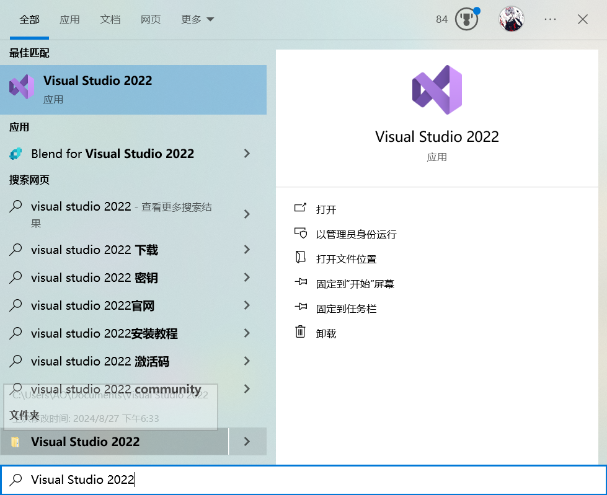The image size is (607, 495).
Task: Click the open file location icon
Action: pyautogui.click(x=301, y=258)
